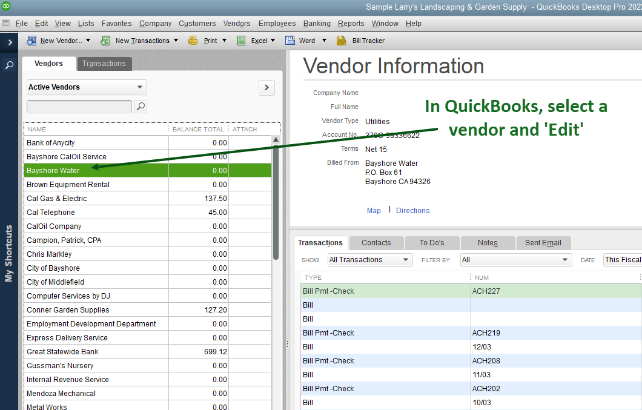Select vendor Conner Garden Supplies
This screenshot has width=642, height=410.
(x=147, y=309)
